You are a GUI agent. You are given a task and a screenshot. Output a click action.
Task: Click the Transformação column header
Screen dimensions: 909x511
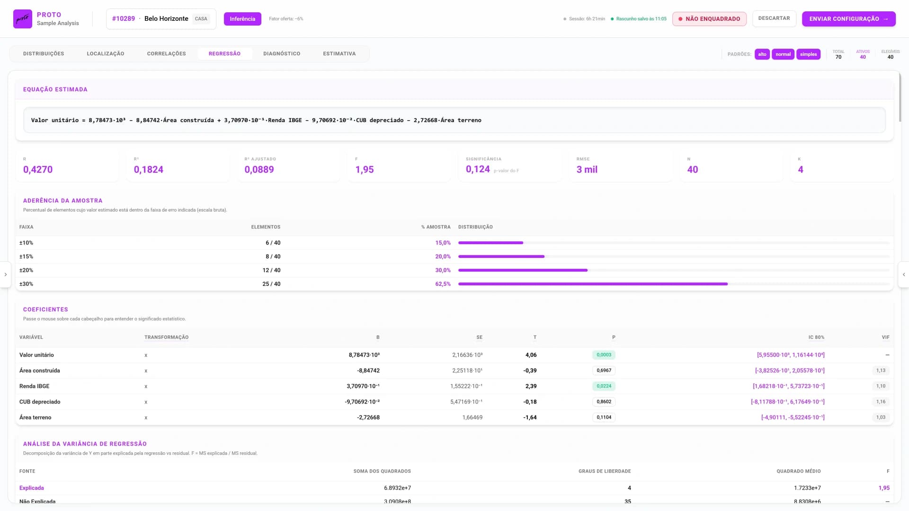[166, 337]
